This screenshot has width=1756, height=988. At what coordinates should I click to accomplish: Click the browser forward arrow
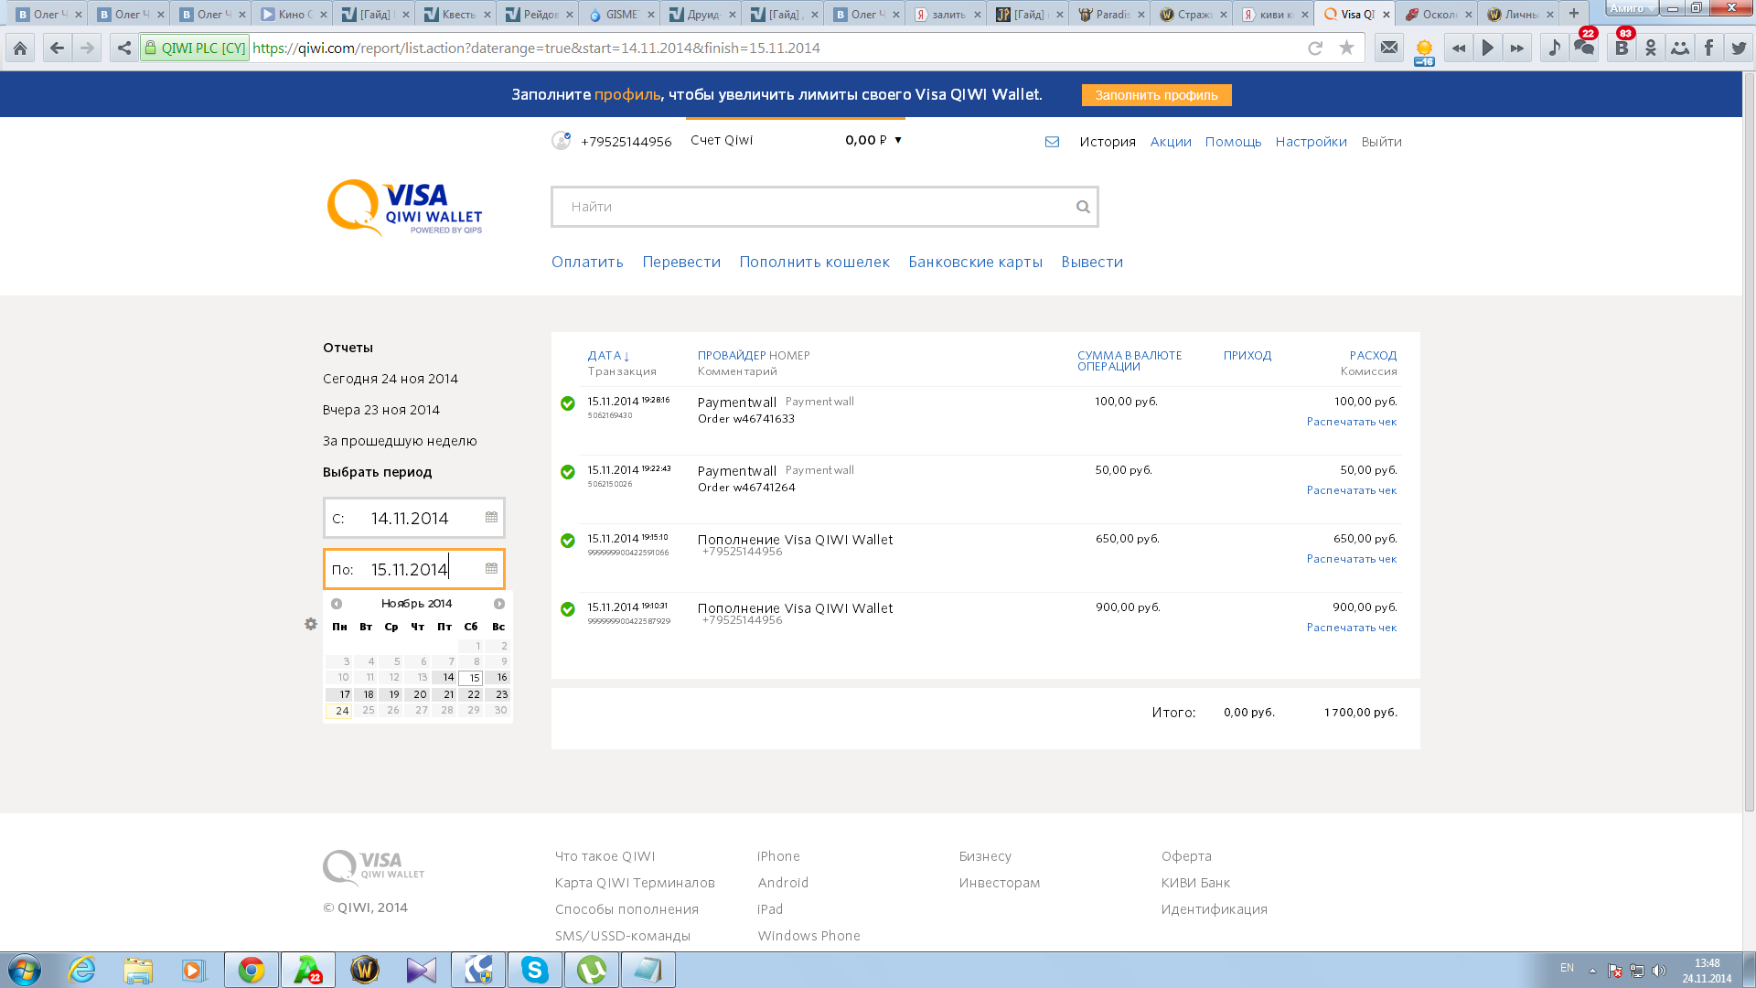pos(87,48)
